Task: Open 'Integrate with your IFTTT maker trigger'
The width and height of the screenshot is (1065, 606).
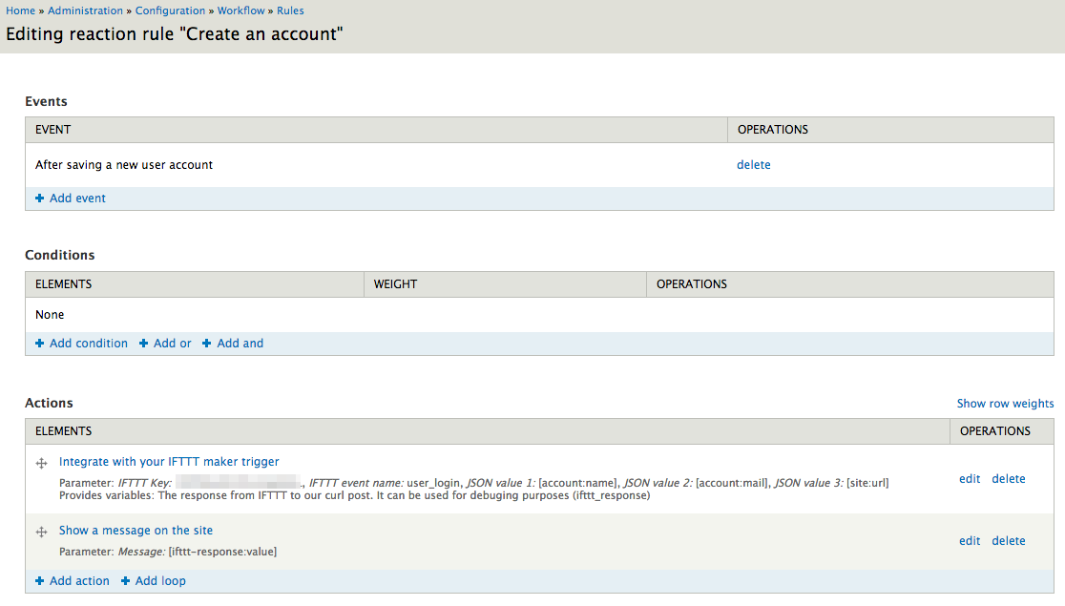Action: click(169, 461)
